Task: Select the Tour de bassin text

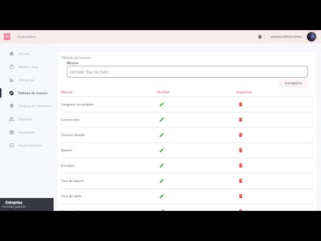Action: (72, 181)
